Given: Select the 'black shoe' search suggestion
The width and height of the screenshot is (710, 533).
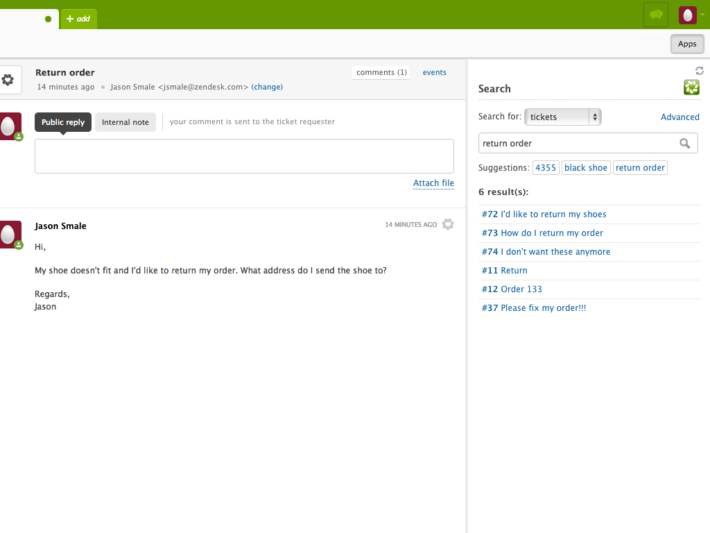Looking at the screenshot, I should pos(586,167).
